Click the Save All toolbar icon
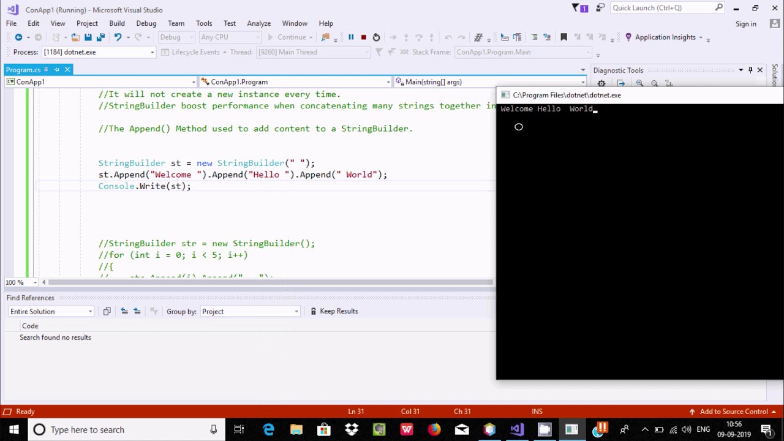Image resolution: width=784 pixels, height=441 pixels. click(x=100, y=37)
